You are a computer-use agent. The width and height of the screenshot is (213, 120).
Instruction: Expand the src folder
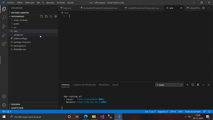tap(15, 27)
